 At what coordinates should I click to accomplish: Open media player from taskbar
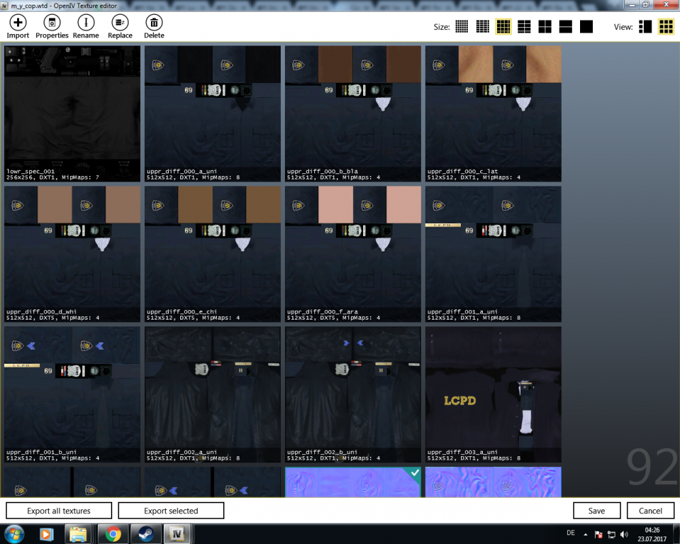tap(46, 534)
